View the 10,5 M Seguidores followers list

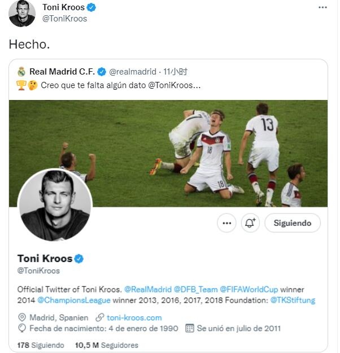pos(106,345)
